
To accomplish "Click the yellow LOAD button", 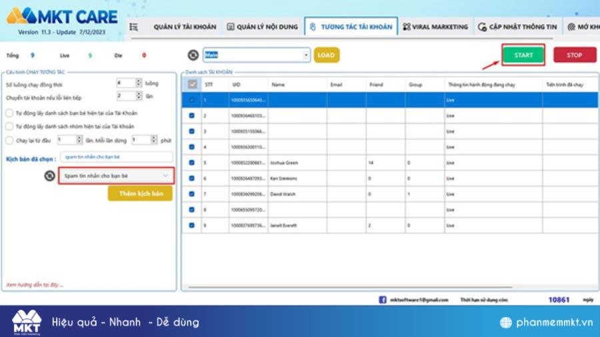I will (x=327, y=55).
